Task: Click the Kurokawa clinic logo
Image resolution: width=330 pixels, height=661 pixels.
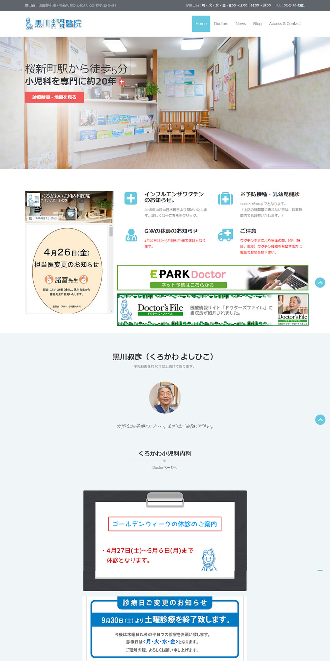Action: point(53,23)
